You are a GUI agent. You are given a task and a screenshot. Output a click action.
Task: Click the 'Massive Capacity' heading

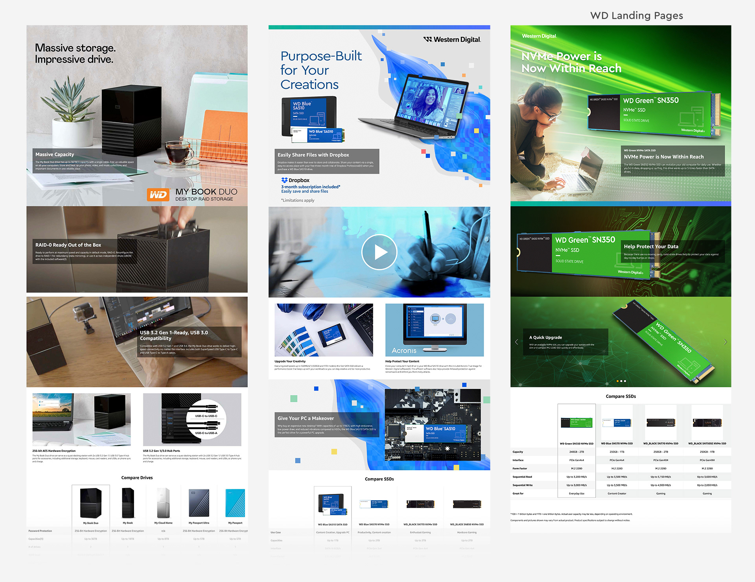tap(55, 155)
